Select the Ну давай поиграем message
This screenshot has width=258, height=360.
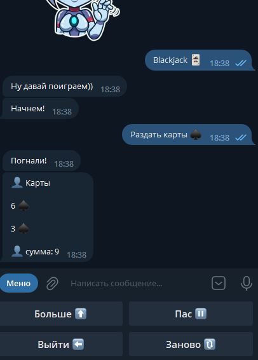(x=65, y=87)
